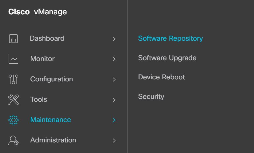
Task: Expand the Monitor chevron arrow
Action: point(114,59)
